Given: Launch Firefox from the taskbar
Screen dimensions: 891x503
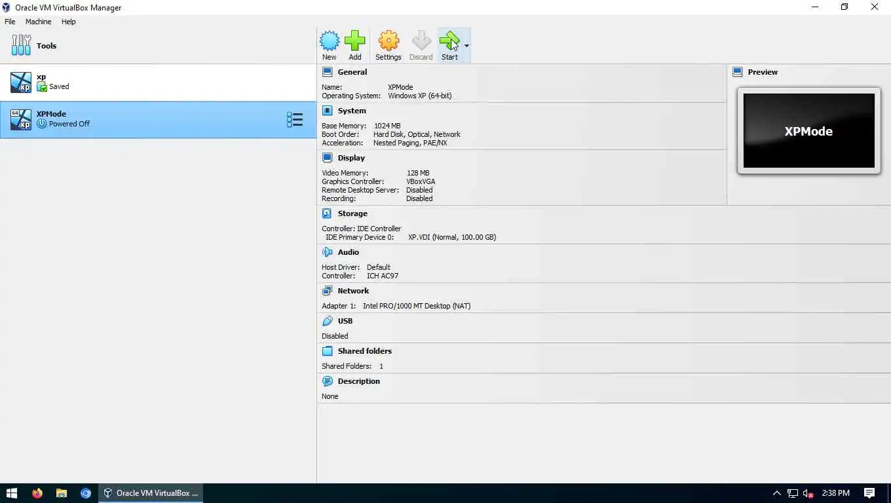Looking at the screenshot, I should 37,493.
